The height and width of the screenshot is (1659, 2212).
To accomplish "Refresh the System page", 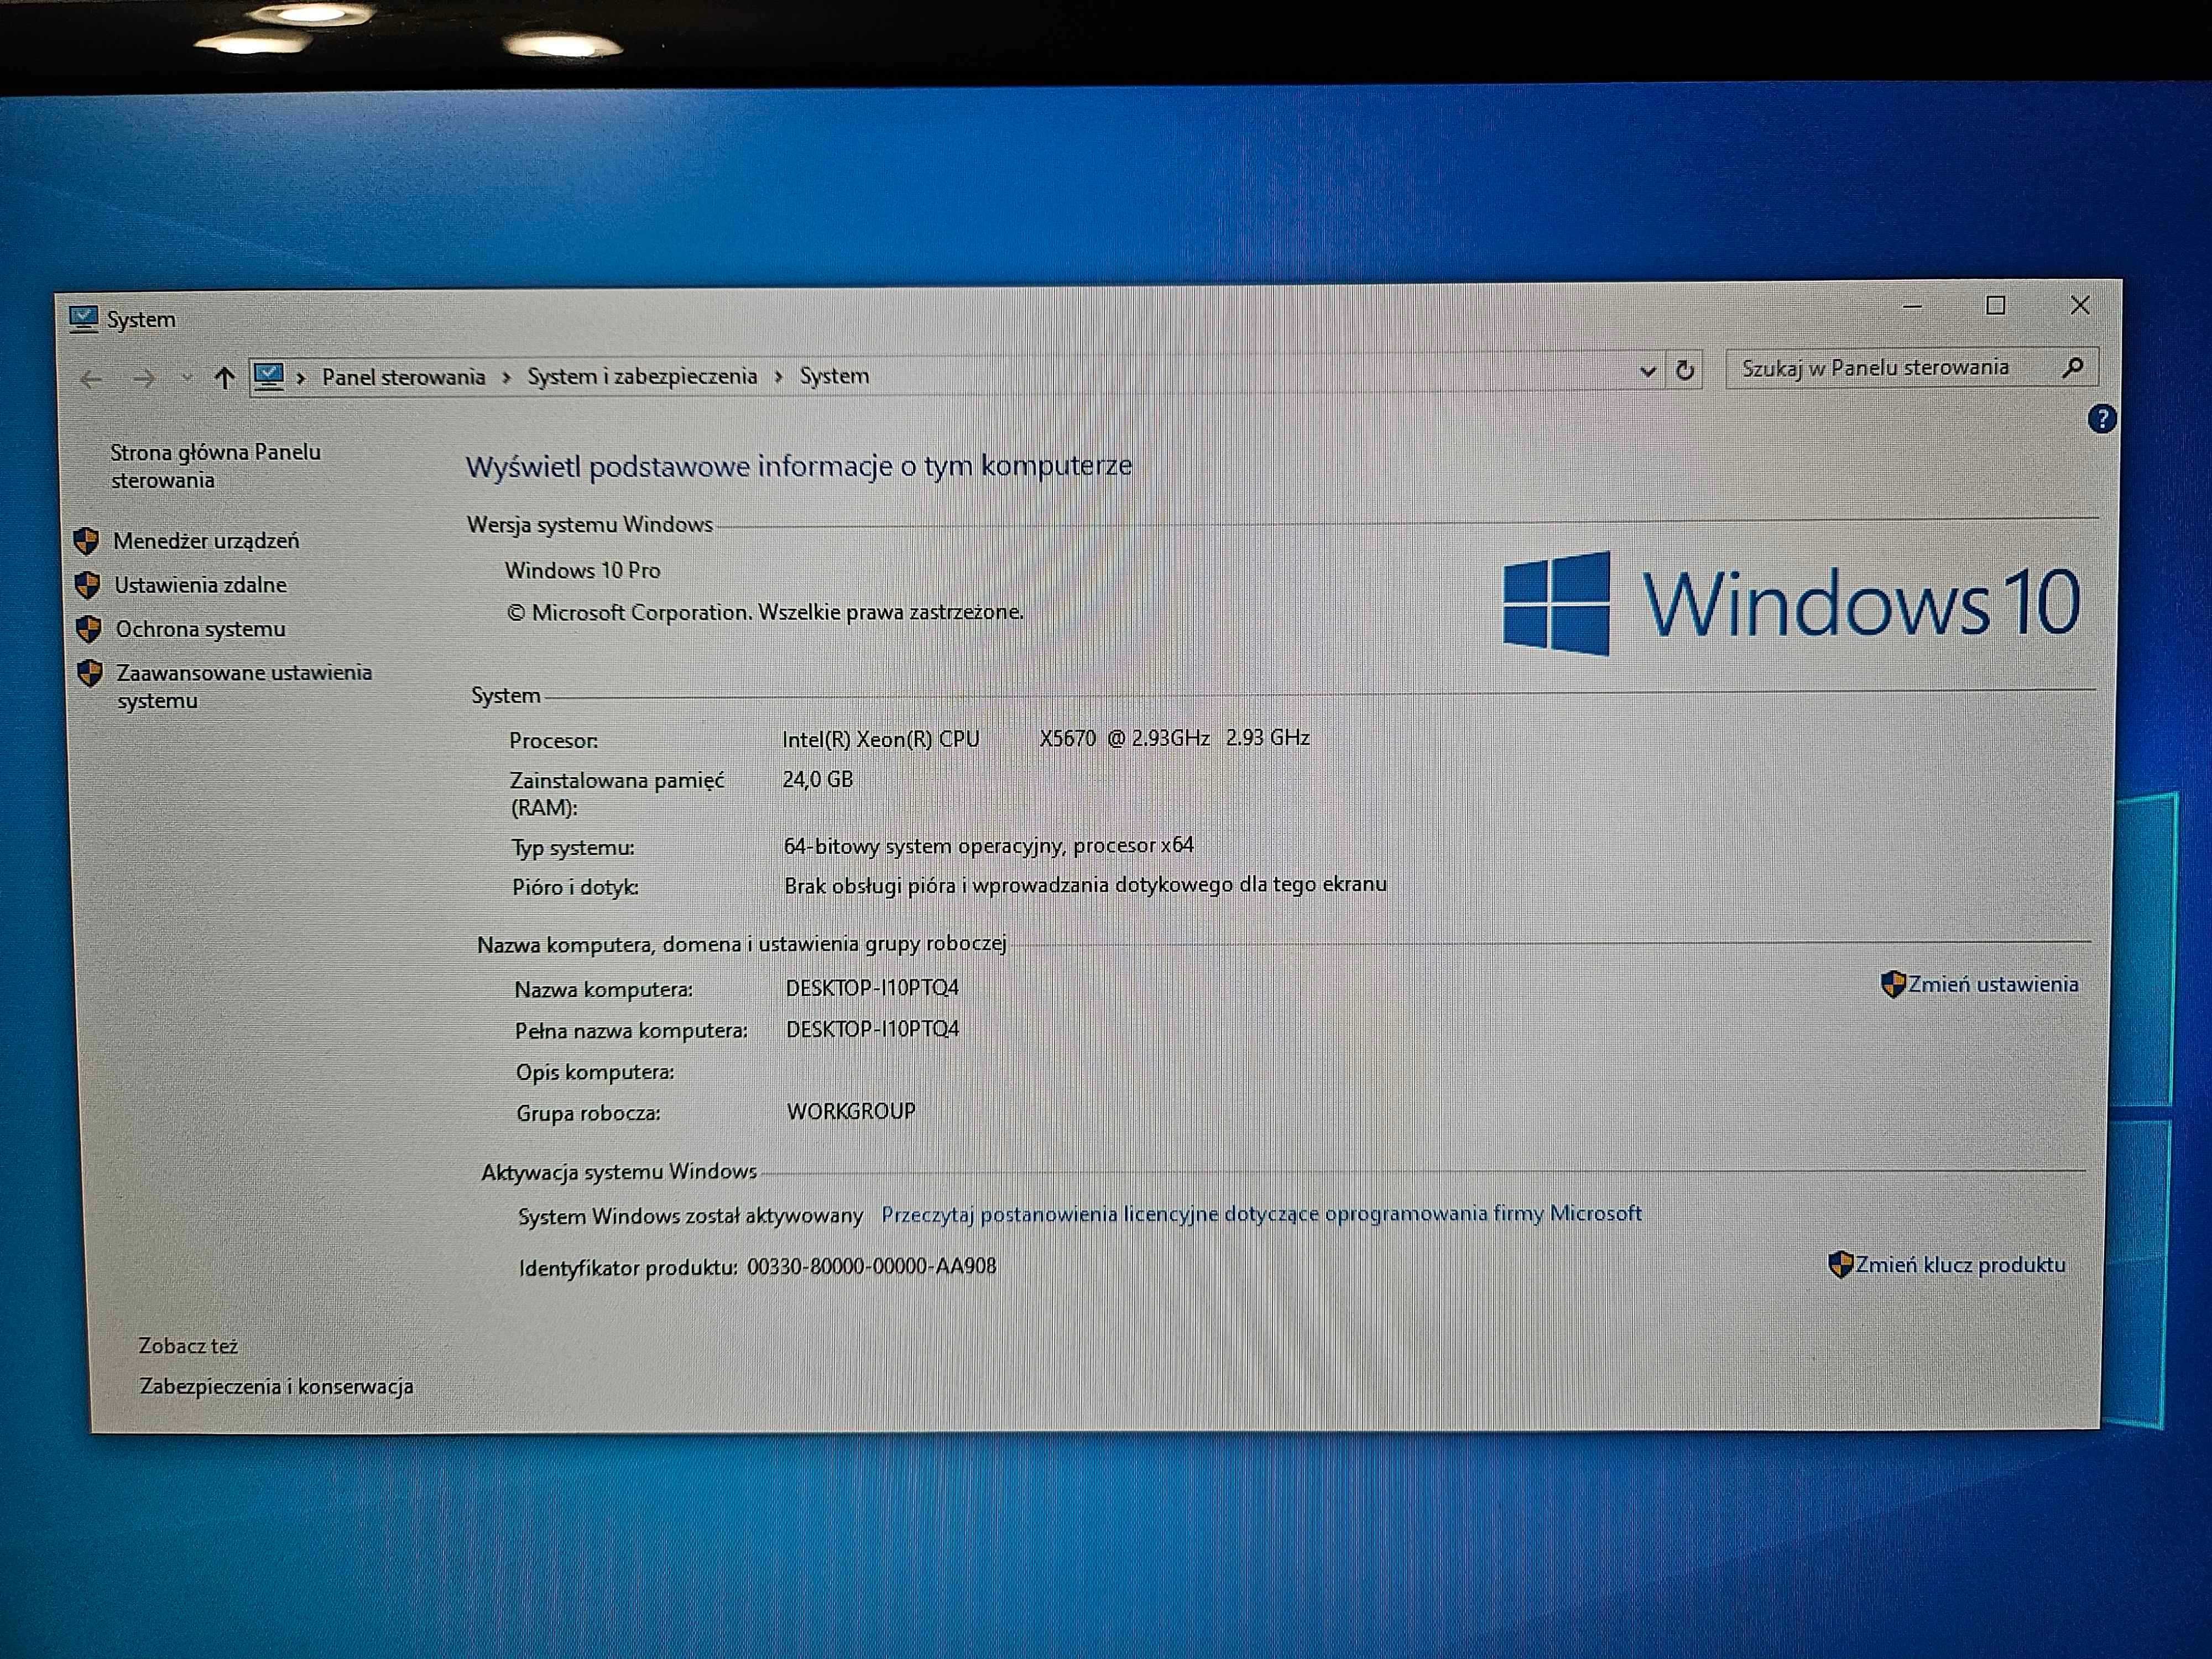I will pyautogui.click(x=1685, y=370).
